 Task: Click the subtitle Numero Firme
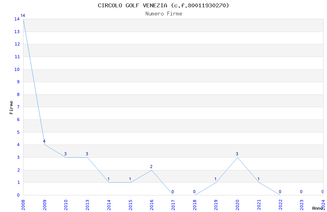click(164, 14)
